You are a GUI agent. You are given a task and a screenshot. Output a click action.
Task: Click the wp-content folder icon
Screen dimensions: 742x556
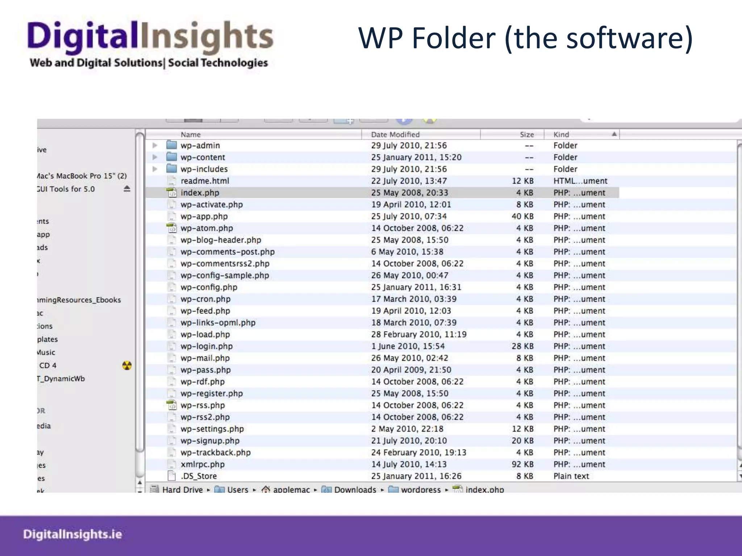coord(171,157)
